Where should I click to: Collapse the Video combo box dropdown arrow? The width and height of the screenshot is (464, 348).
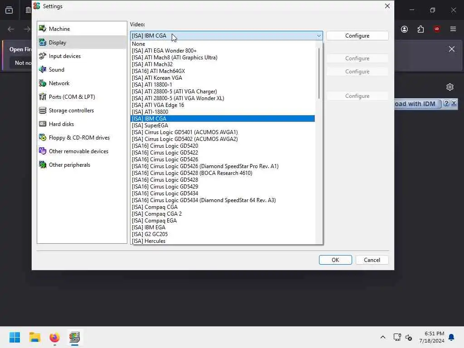(x=319, y=35)
